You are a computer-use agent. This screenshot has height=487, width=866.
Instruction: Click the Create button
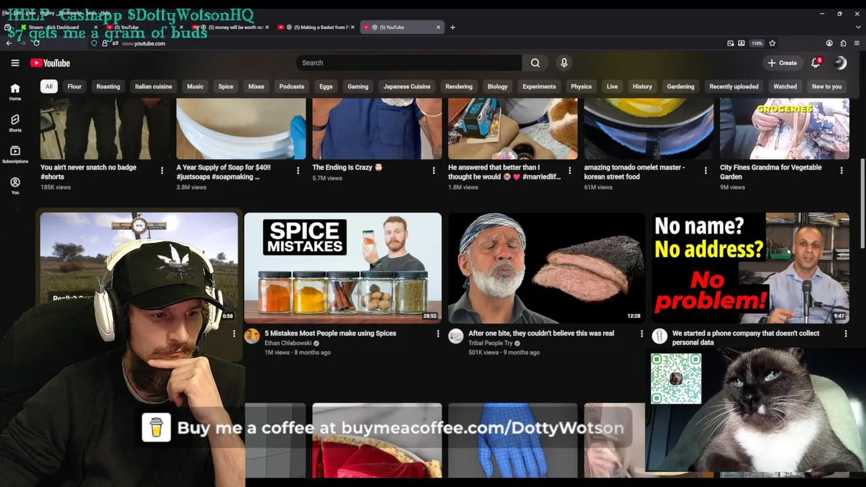(782, 63)
